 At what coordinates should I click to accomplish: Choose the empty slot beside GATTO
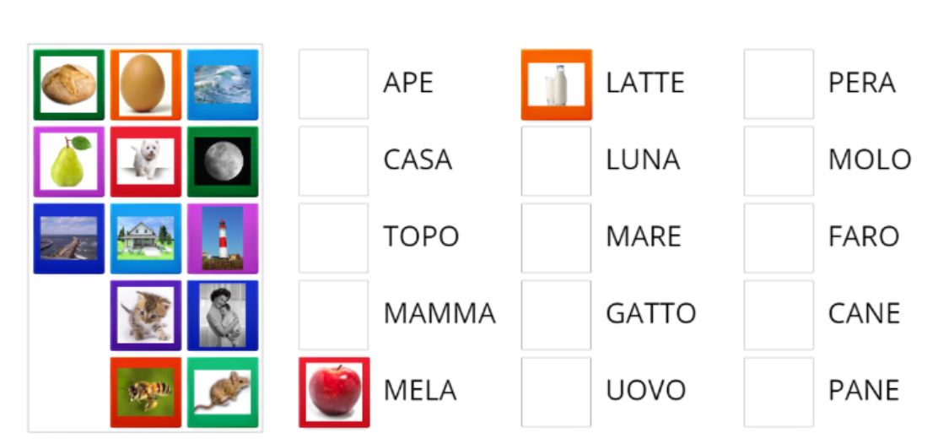pyautogui.click(x=557, y=315)
